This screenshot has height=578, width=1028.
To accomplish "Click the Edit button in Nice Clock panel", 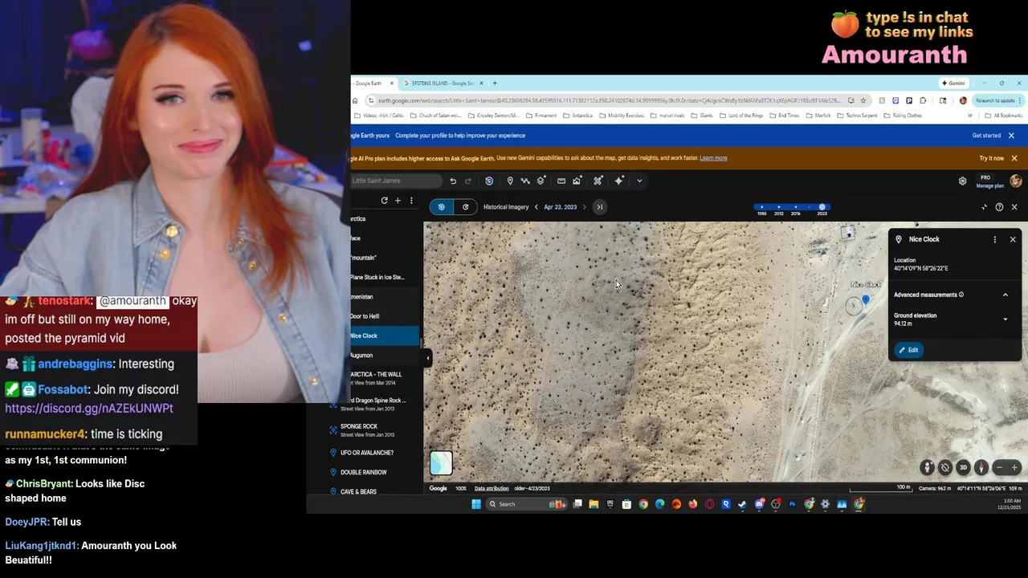I will (x=908, y=350).
